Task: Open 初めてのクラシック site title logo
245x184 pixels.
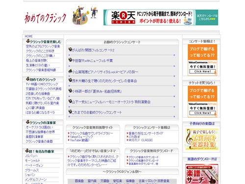Action: pos(46,18)
